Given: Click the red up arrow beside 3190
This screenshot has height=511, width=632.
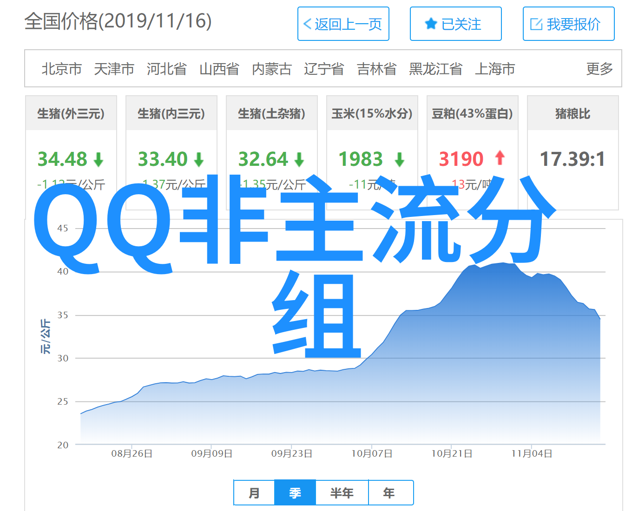Looking at the screenshot, I should click(x=500, y=157).
